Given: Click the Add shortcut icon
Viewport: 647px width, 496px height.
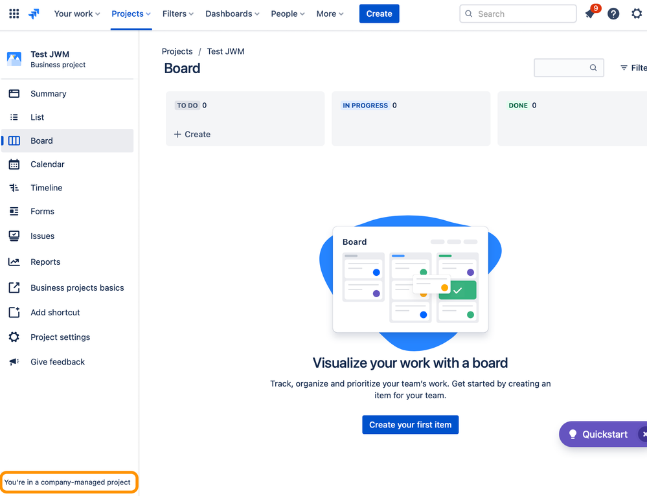Looking at the screenshot, I should [x=14, y=312].
